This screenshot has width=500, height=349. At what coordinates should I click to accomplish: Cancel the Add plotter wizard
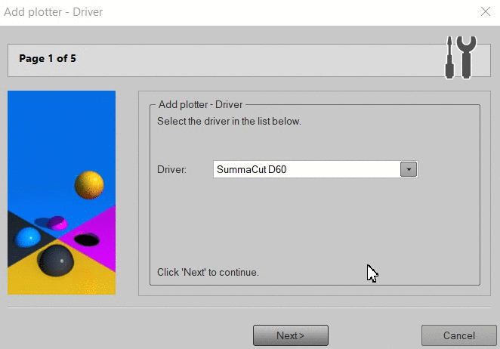(459, 335)
